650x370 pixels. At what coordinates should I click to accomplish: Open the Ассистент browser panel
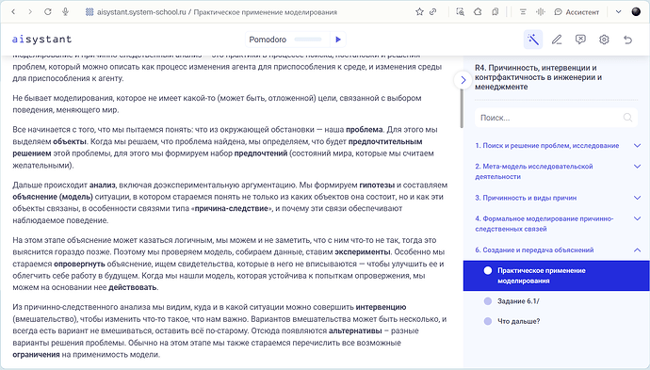coord(577,12)
